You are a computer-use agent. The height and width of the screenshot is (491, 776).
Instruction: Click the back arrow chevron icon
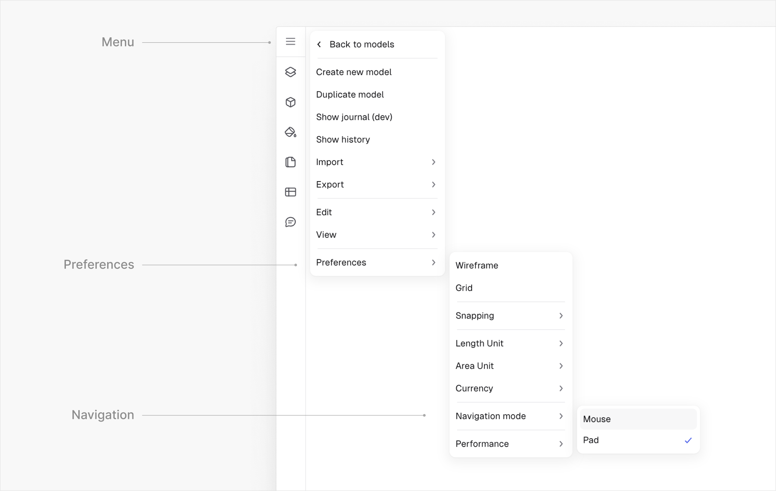tap(319, 44)
